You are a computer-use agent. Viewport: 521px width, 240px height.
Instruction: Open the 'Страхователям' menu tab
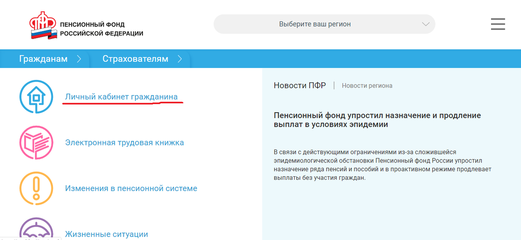point(135,59)
